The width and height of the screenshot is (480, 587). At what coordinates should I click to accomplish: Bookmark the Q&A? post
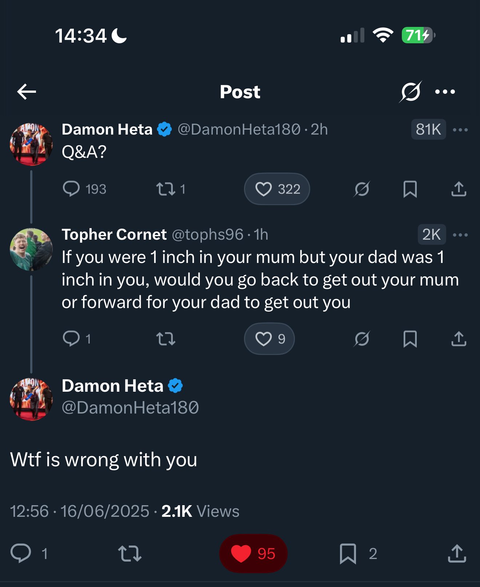pyautogui.click(x=410, y=189)
